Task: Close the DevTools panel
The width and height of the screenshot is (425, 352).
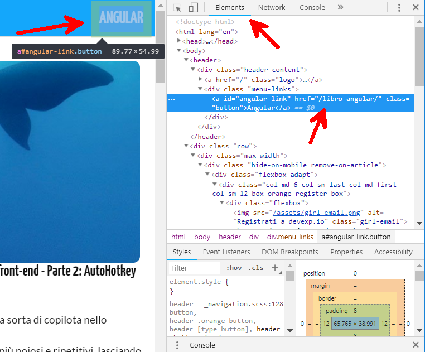Action: [416, 7]
